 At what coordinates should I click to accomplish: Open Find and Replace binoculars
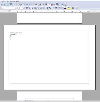[x=46, y=5]
